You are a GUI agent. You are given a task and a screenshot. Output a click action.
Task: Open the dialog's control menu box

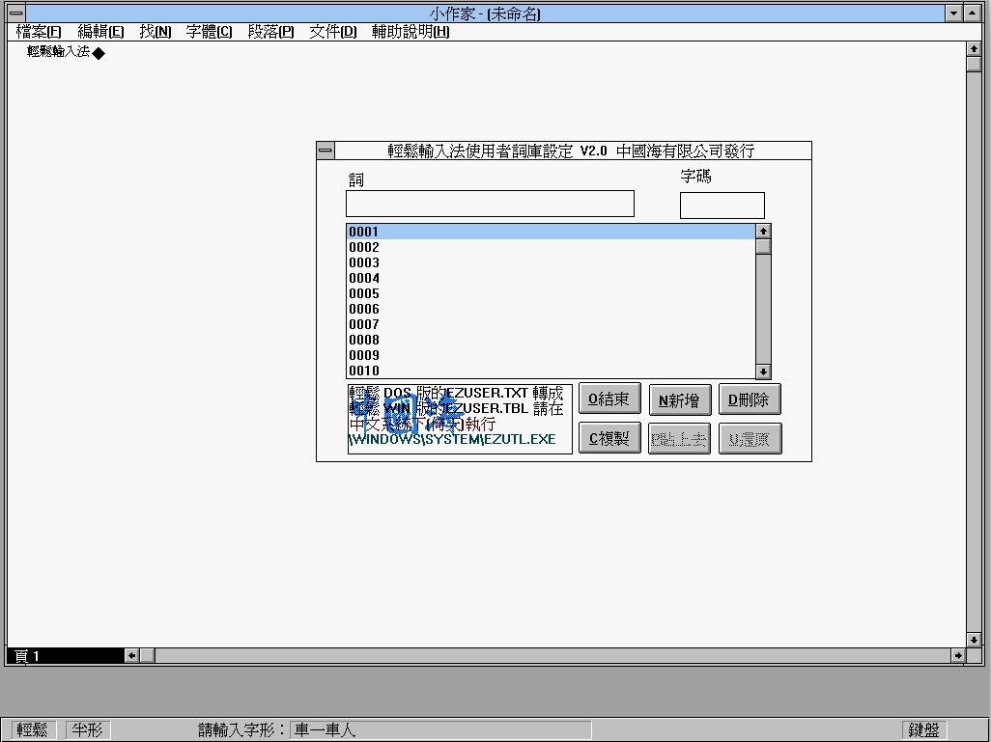coord(326,151)
